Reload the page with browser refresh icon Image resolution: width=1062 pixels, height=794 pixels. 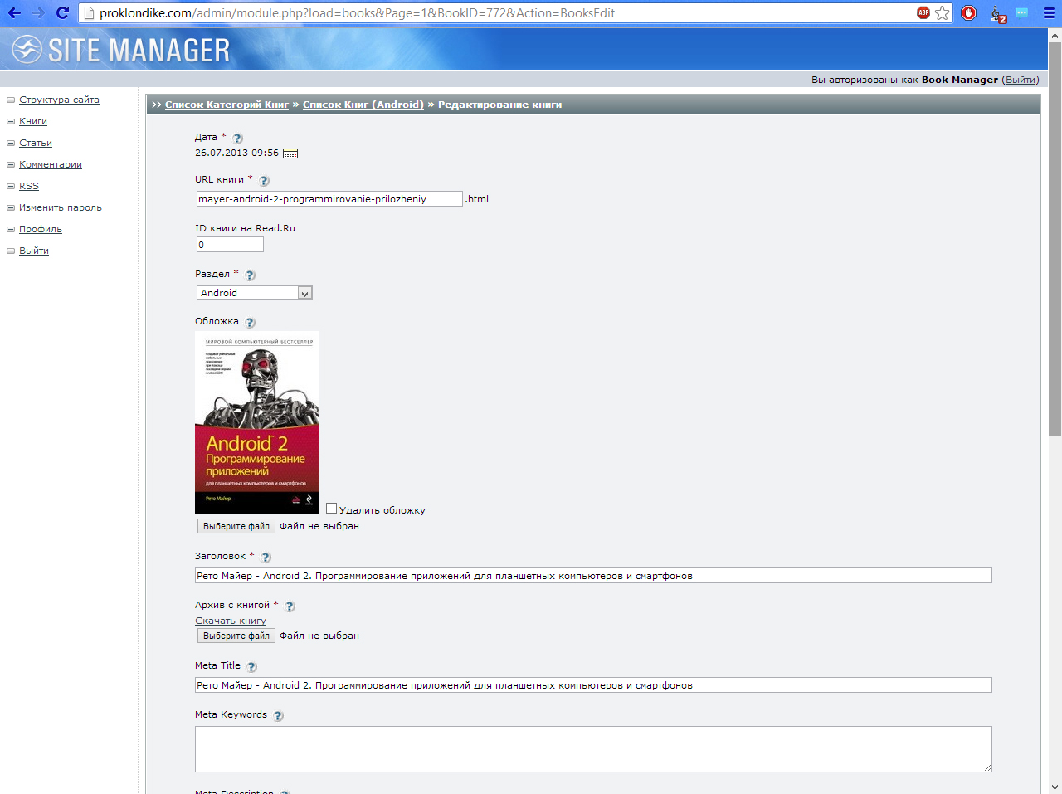click(62, 12)
